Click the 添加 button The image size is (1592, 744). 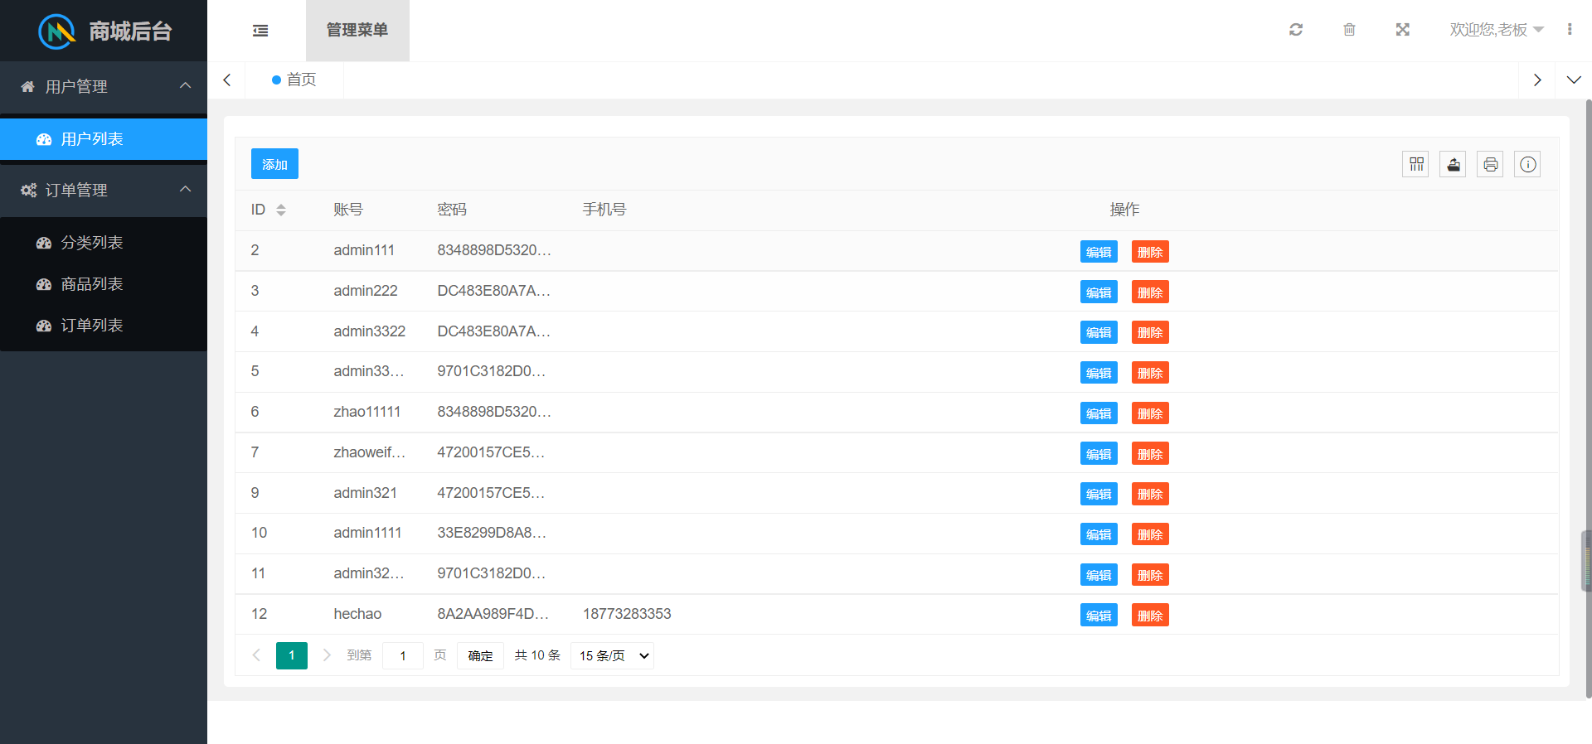274,164
